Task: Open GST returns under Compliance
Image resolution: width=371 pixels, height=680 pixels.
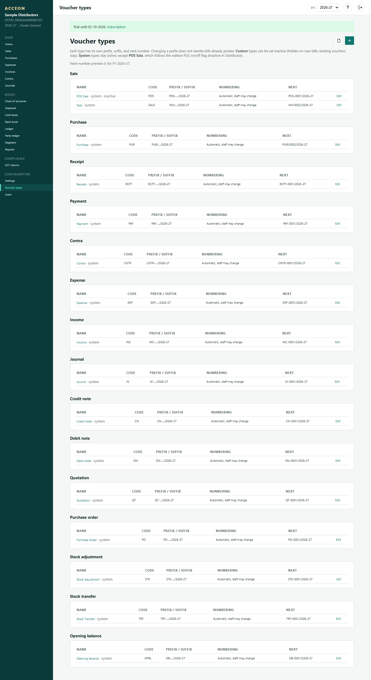Action: 12,165
